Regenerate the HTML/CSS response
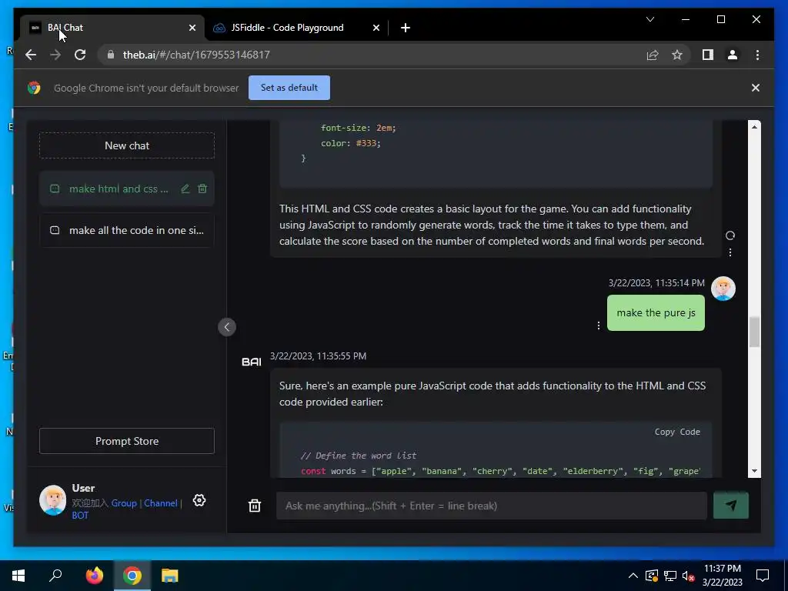Image resolution: width=788 pixels, height=591 pixels. click(x=730, y=235)
